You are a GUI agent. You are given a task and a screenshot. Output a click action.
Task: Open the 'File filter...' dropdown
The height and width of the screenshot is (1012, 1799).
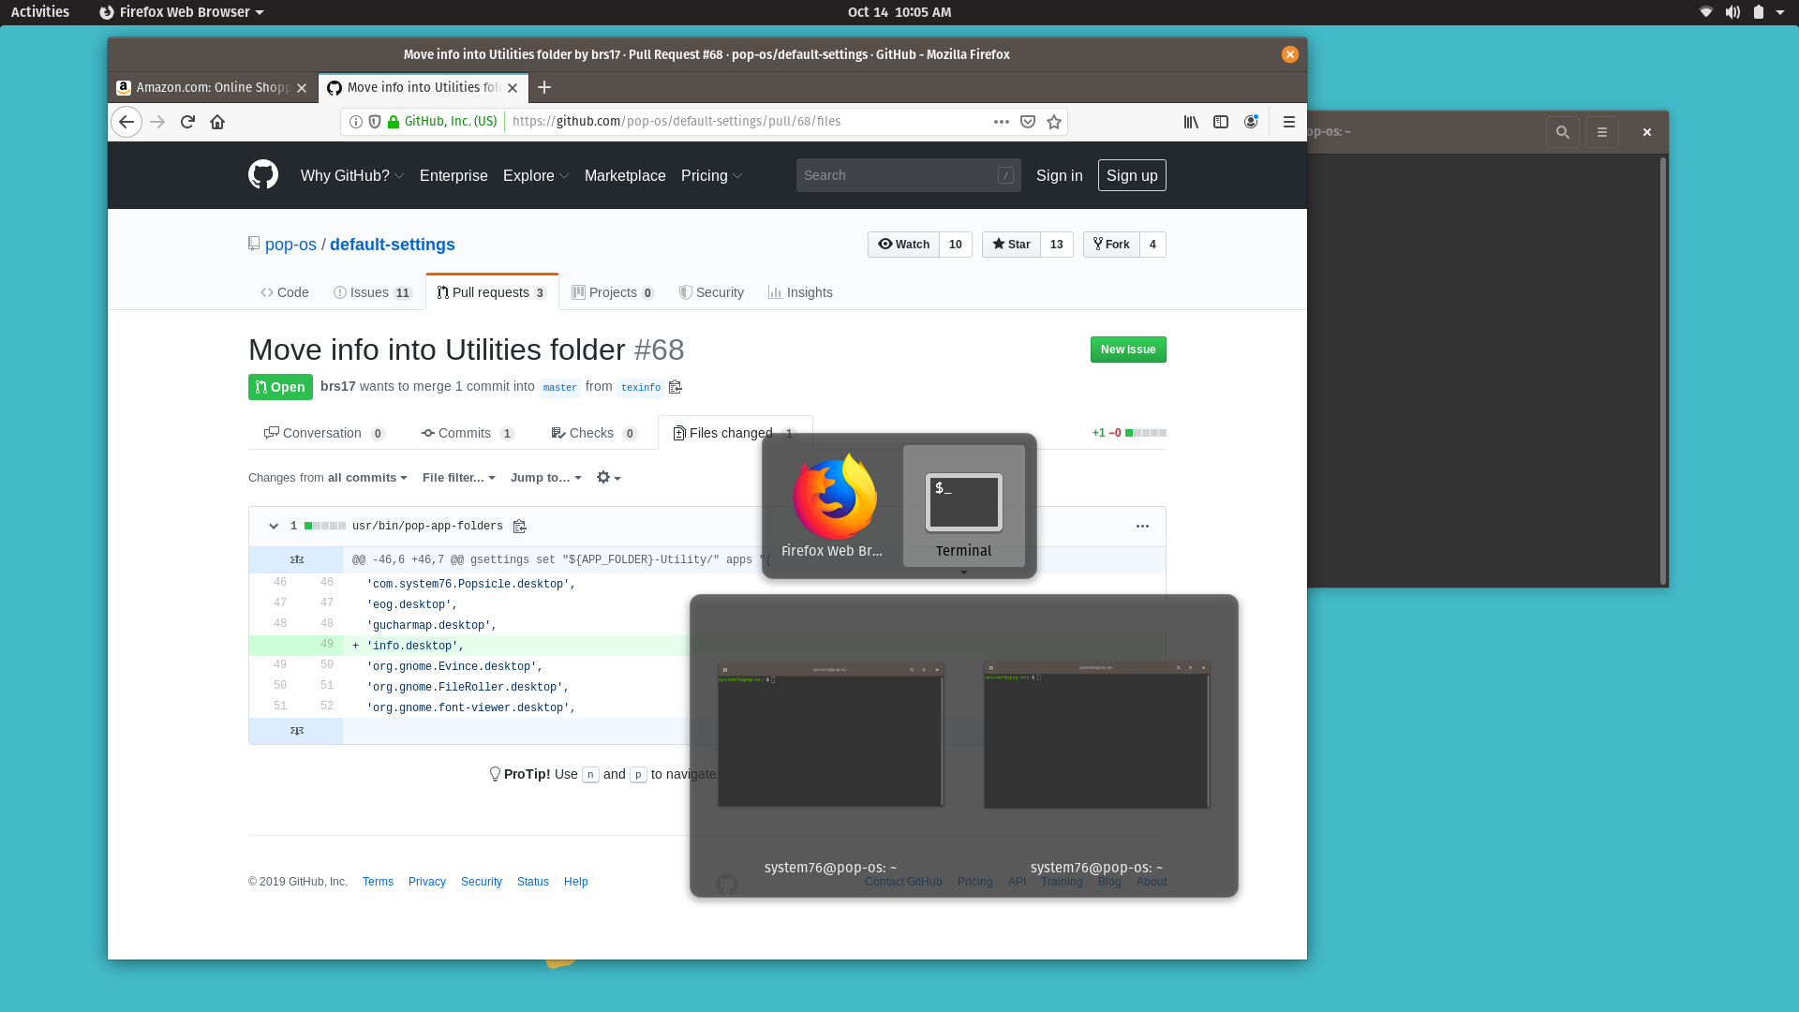(x=458, y=478)
